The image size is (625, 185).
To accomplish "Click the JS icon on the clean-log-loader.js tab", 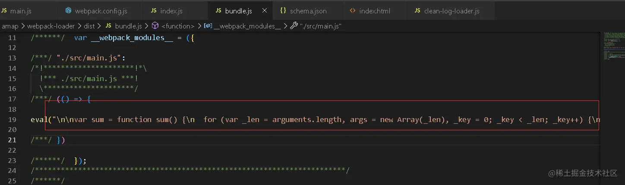I will pyautogui.click(x=417, y=10).
